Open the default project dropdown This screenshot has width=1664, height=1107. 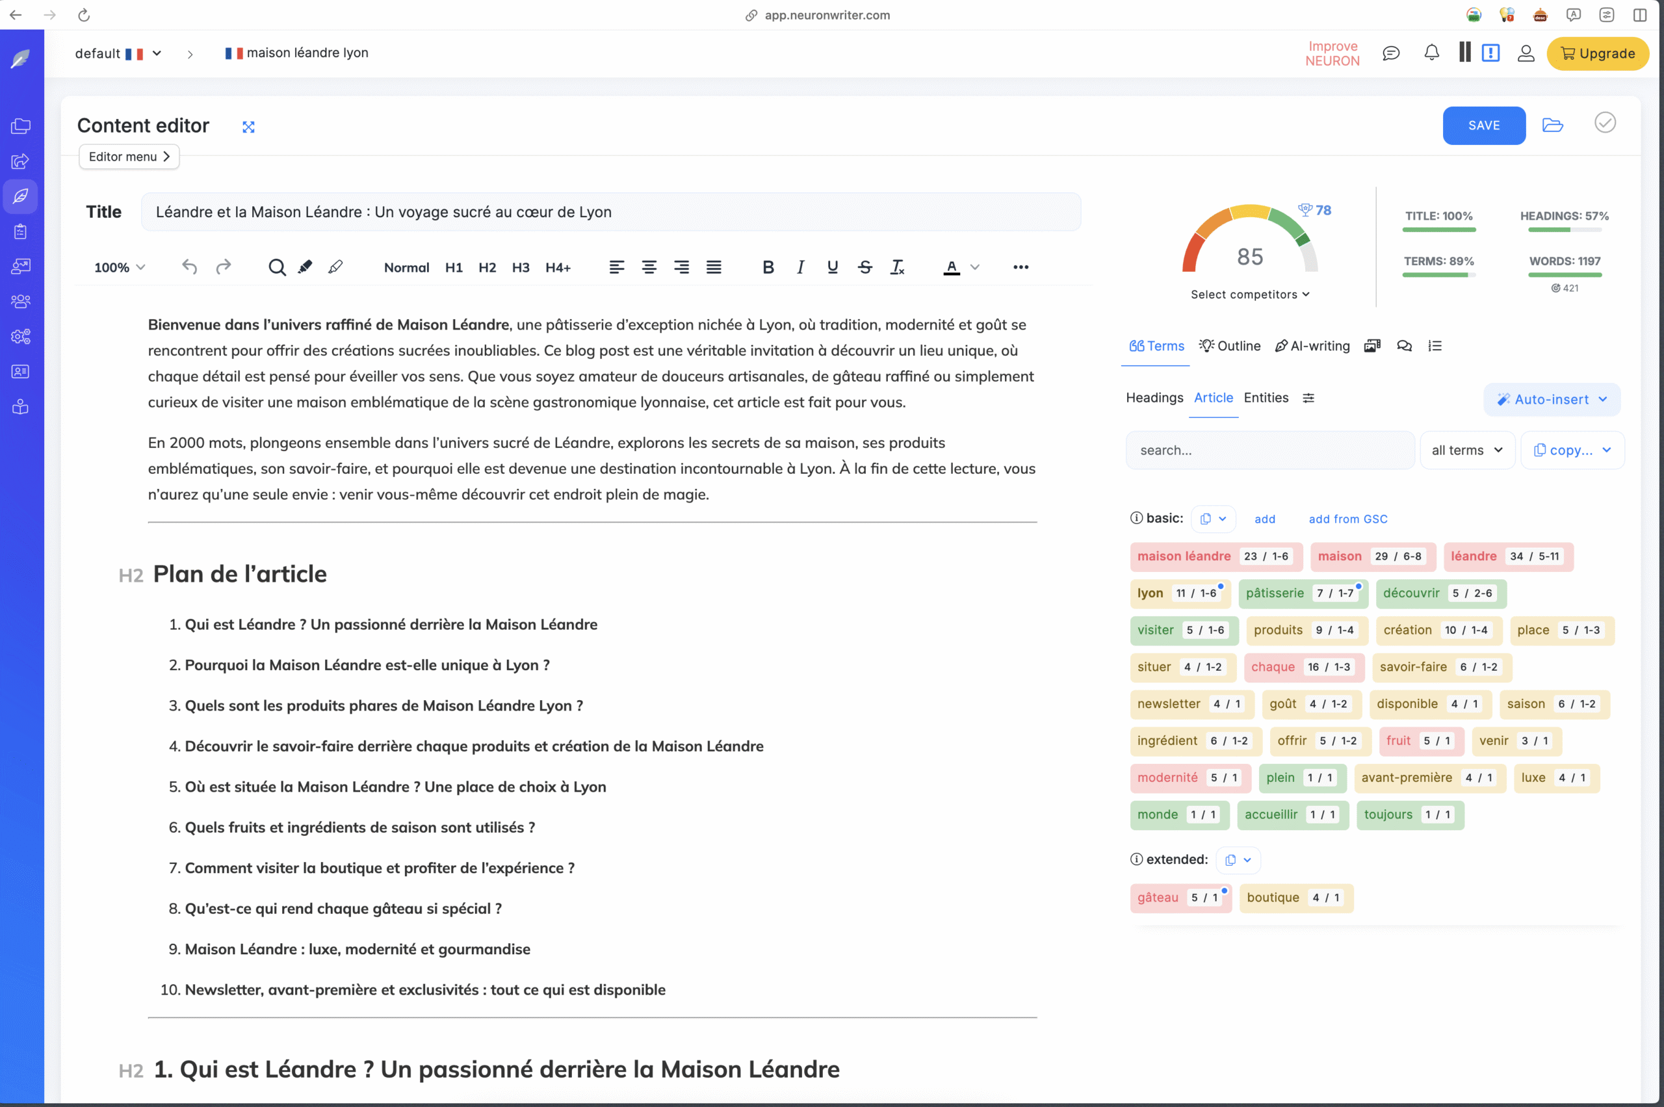coord(118,54)
